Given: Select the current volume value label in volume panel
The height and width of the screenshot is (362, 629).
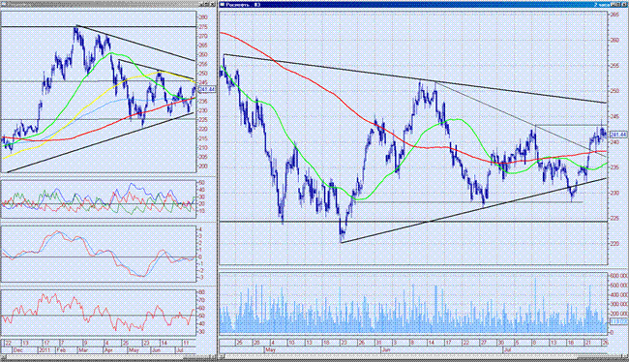Looking at the screenshot, I should point(618,322).
